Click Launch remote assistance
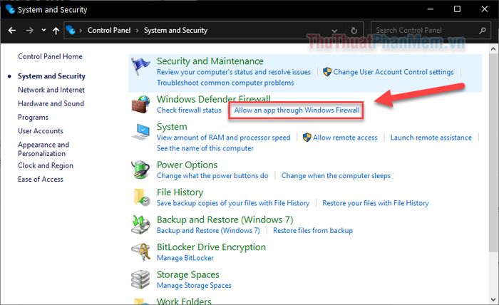 pos(431,138)
